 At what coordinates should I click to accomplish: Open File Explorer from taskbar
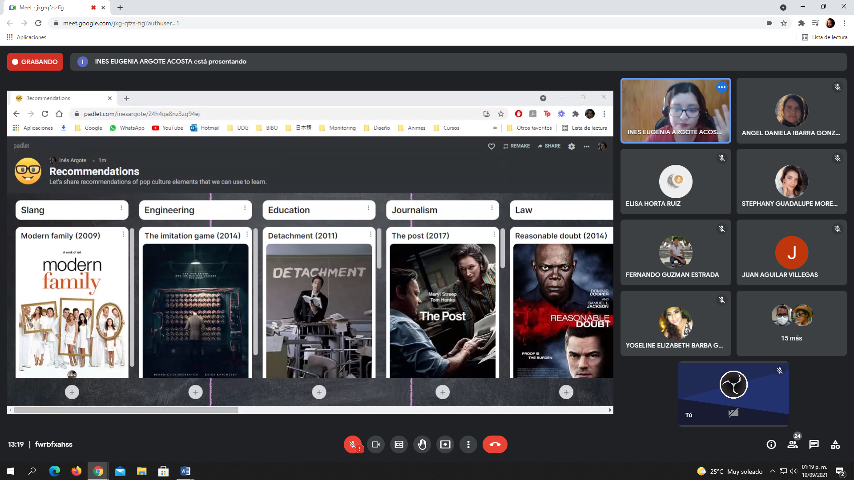point(142,471)
